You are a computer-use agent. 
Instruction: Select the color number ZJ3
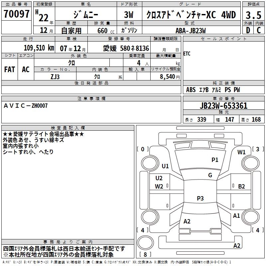point(55,77)
